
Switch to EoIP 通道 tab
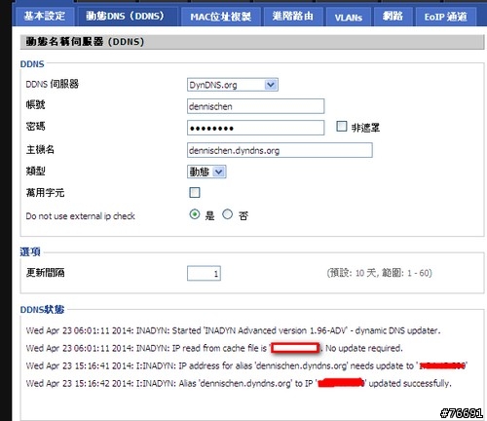[446, 17]
